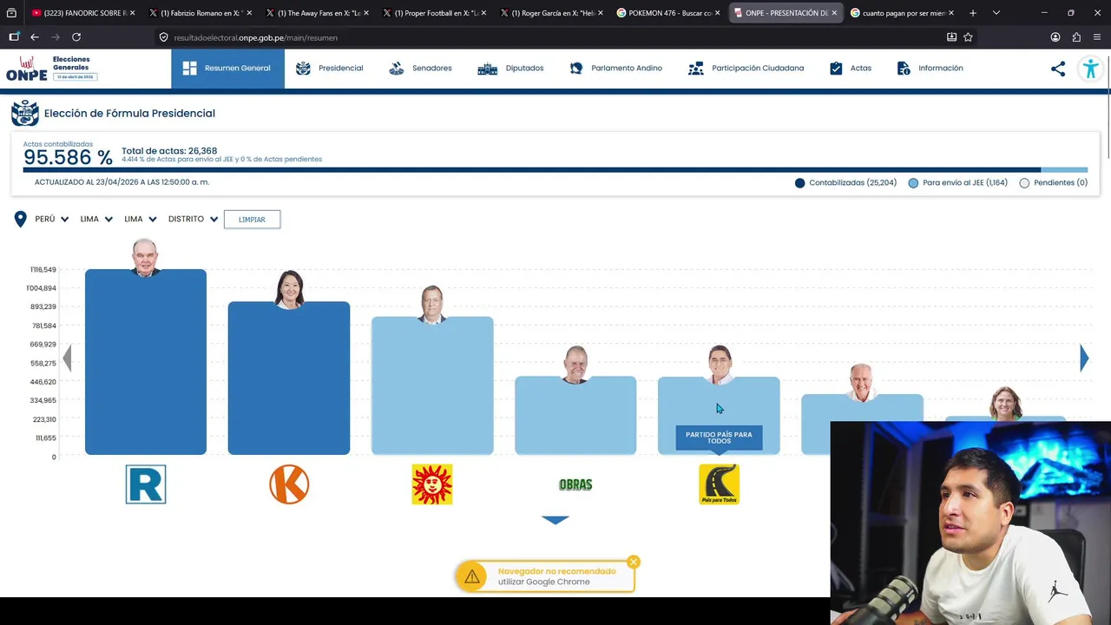Screen dimensions: 1111x625
Task: Open the Información section
Action: pyautogui.click(x=930, y=68)
